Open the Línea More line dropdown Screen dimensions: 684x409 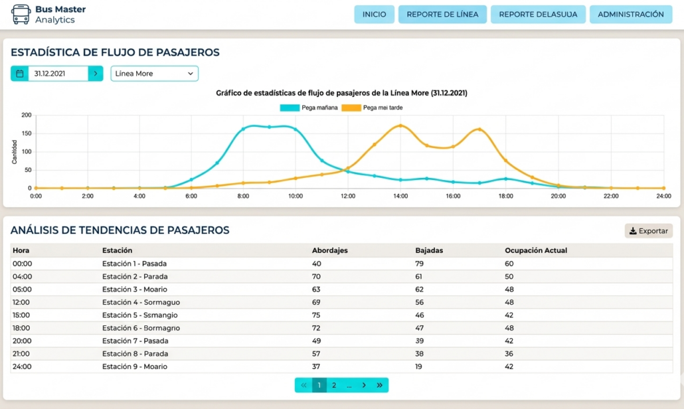pos(154,73)
